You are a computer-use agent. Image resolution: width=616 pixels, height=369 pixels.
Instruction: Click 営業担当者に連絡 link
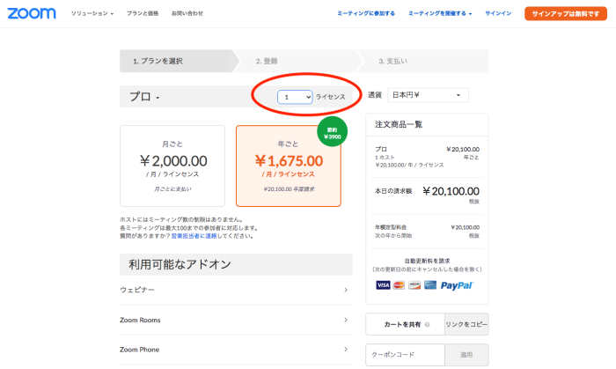194,236
